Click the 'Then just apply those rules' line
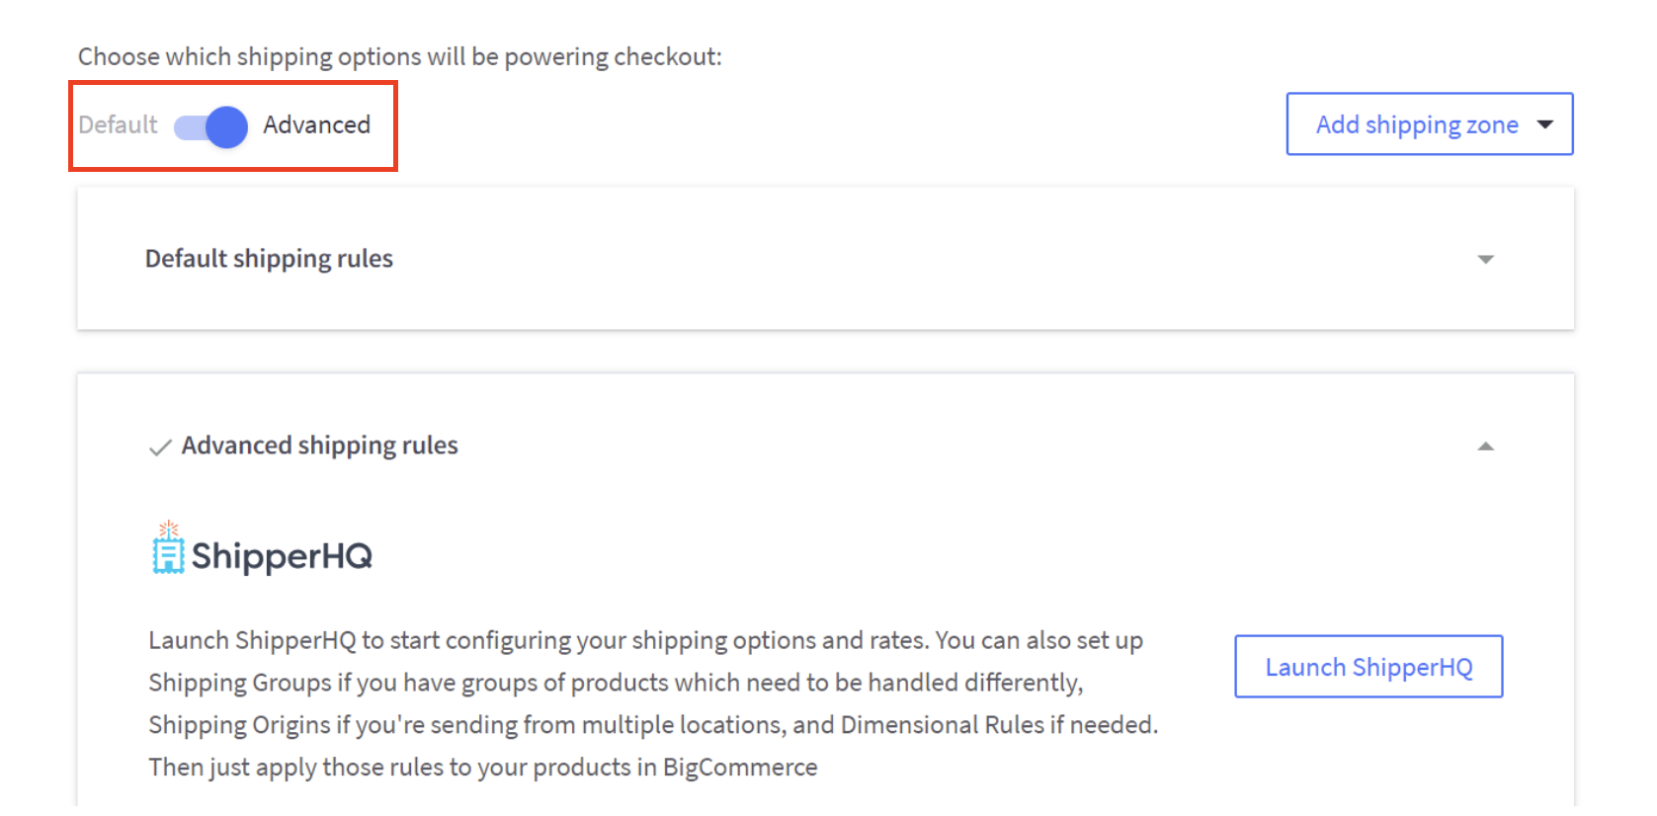This screenshot has width=1657, height=816. [482, 768]
